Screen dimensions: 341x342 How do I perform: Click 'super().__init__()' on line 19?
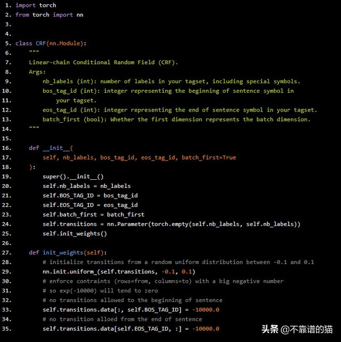coord(73,177)
